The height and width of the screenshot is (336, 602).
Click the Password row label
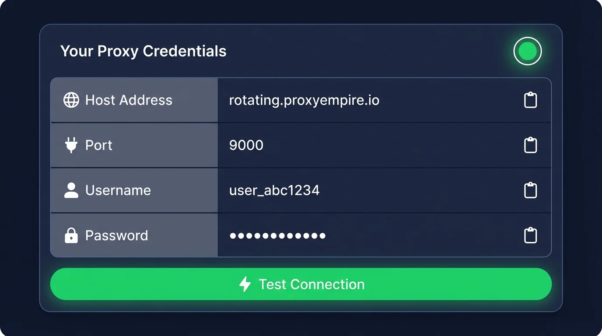tap(117, 235)
